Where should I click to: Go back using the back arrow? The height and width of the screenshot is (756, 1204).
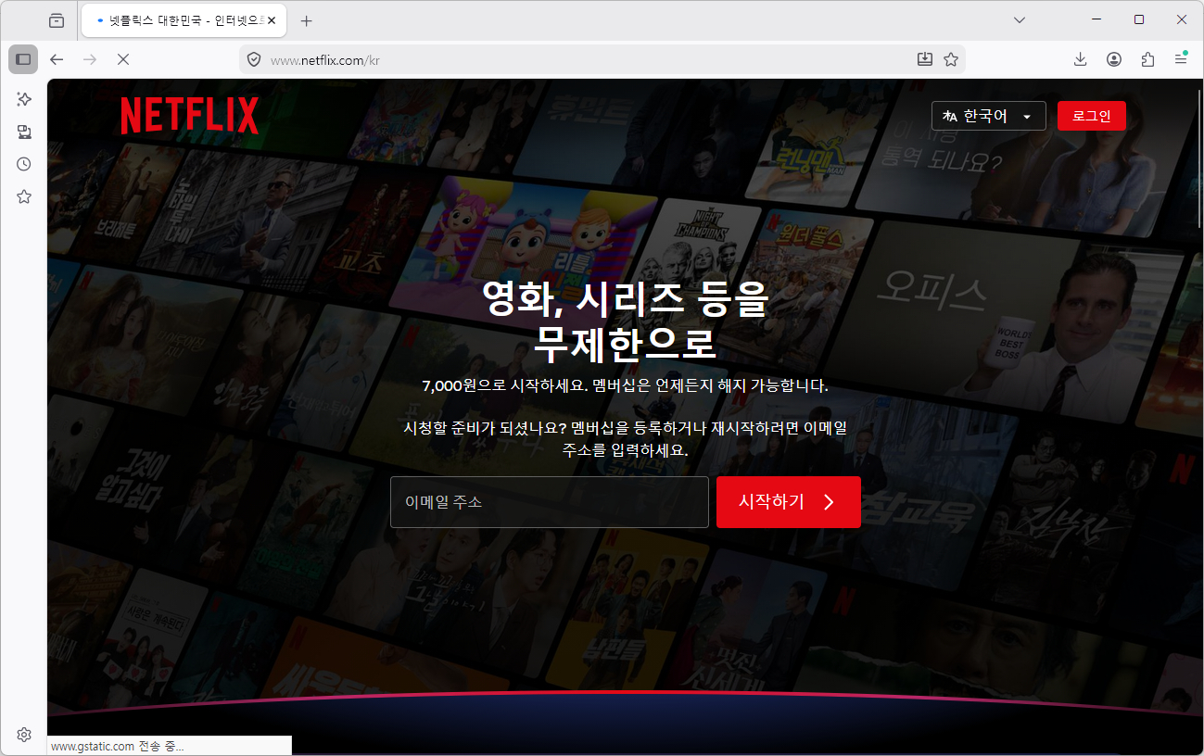point(57,59)
